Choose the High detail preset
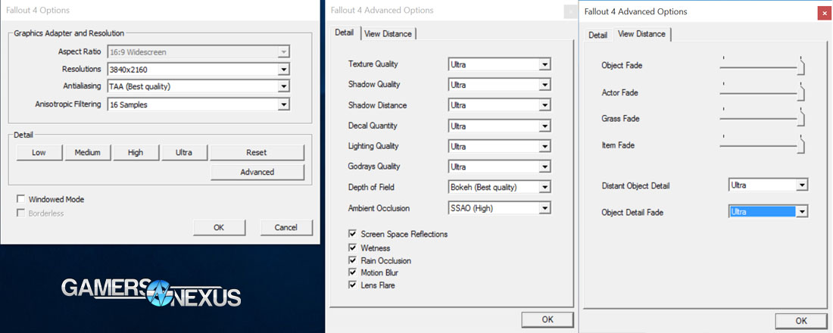833x333 pixels. coord(136,152)
